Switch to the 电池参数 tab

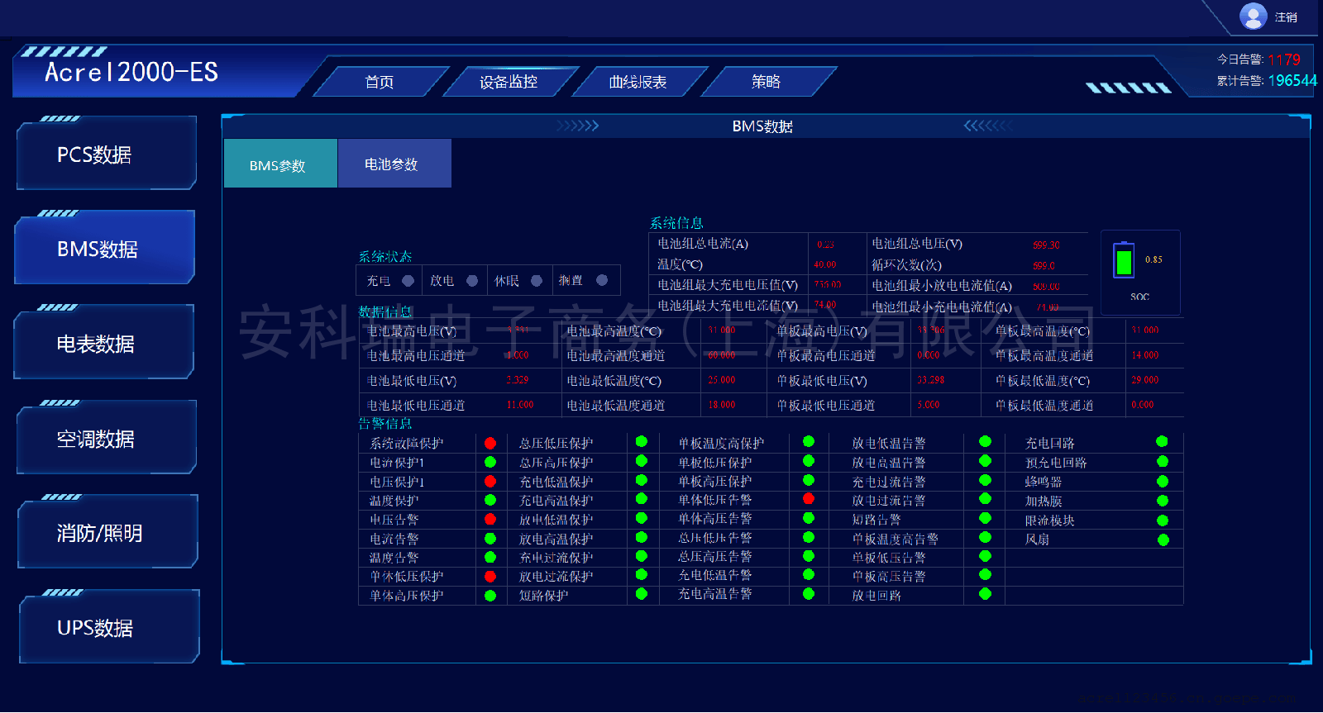[x=394, y=163]
